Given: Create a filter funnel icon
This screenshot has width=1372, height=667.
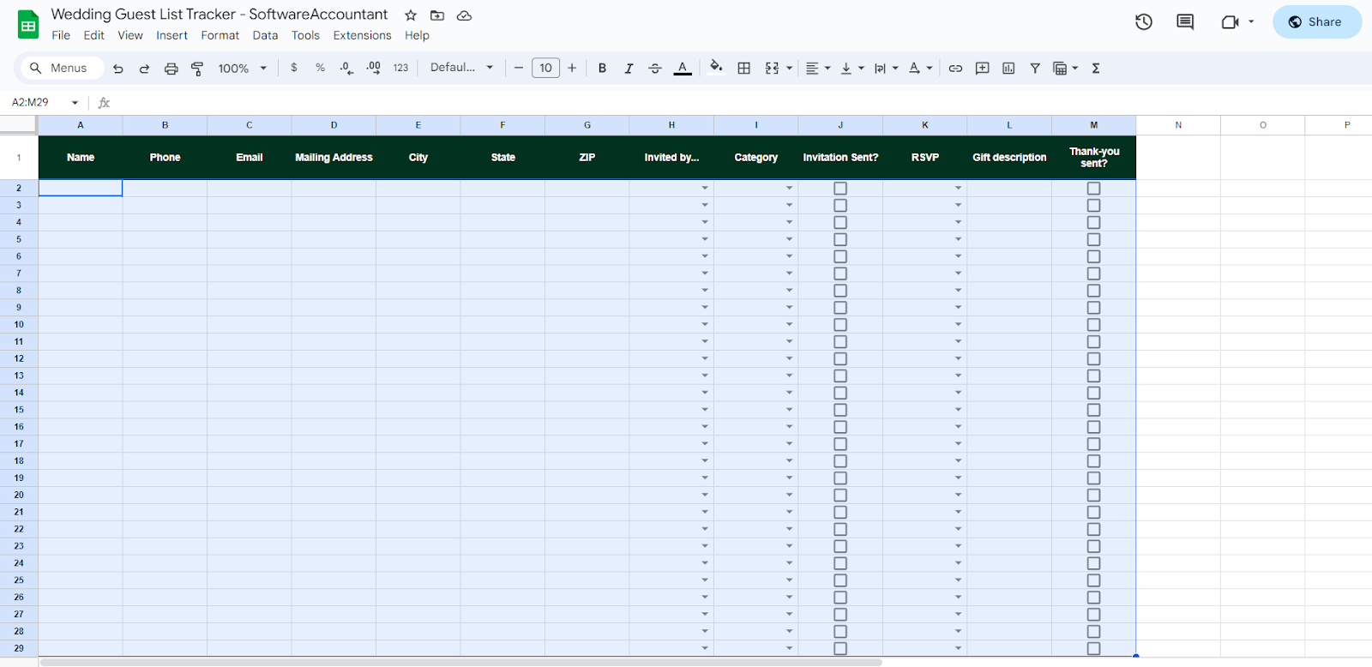Looking at the screenshot, I should click(1035, 68).
